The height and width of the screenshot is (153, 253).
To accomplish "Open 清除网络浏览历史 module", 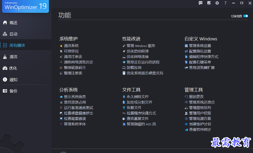I will tap(79, 62).
